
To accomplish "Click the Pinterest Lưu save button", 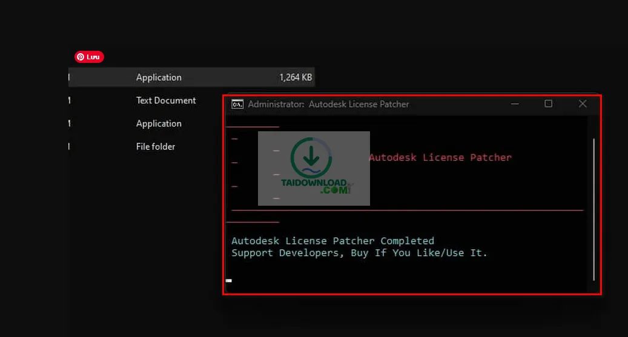I will pyautogui.click(x=90, y=57).
